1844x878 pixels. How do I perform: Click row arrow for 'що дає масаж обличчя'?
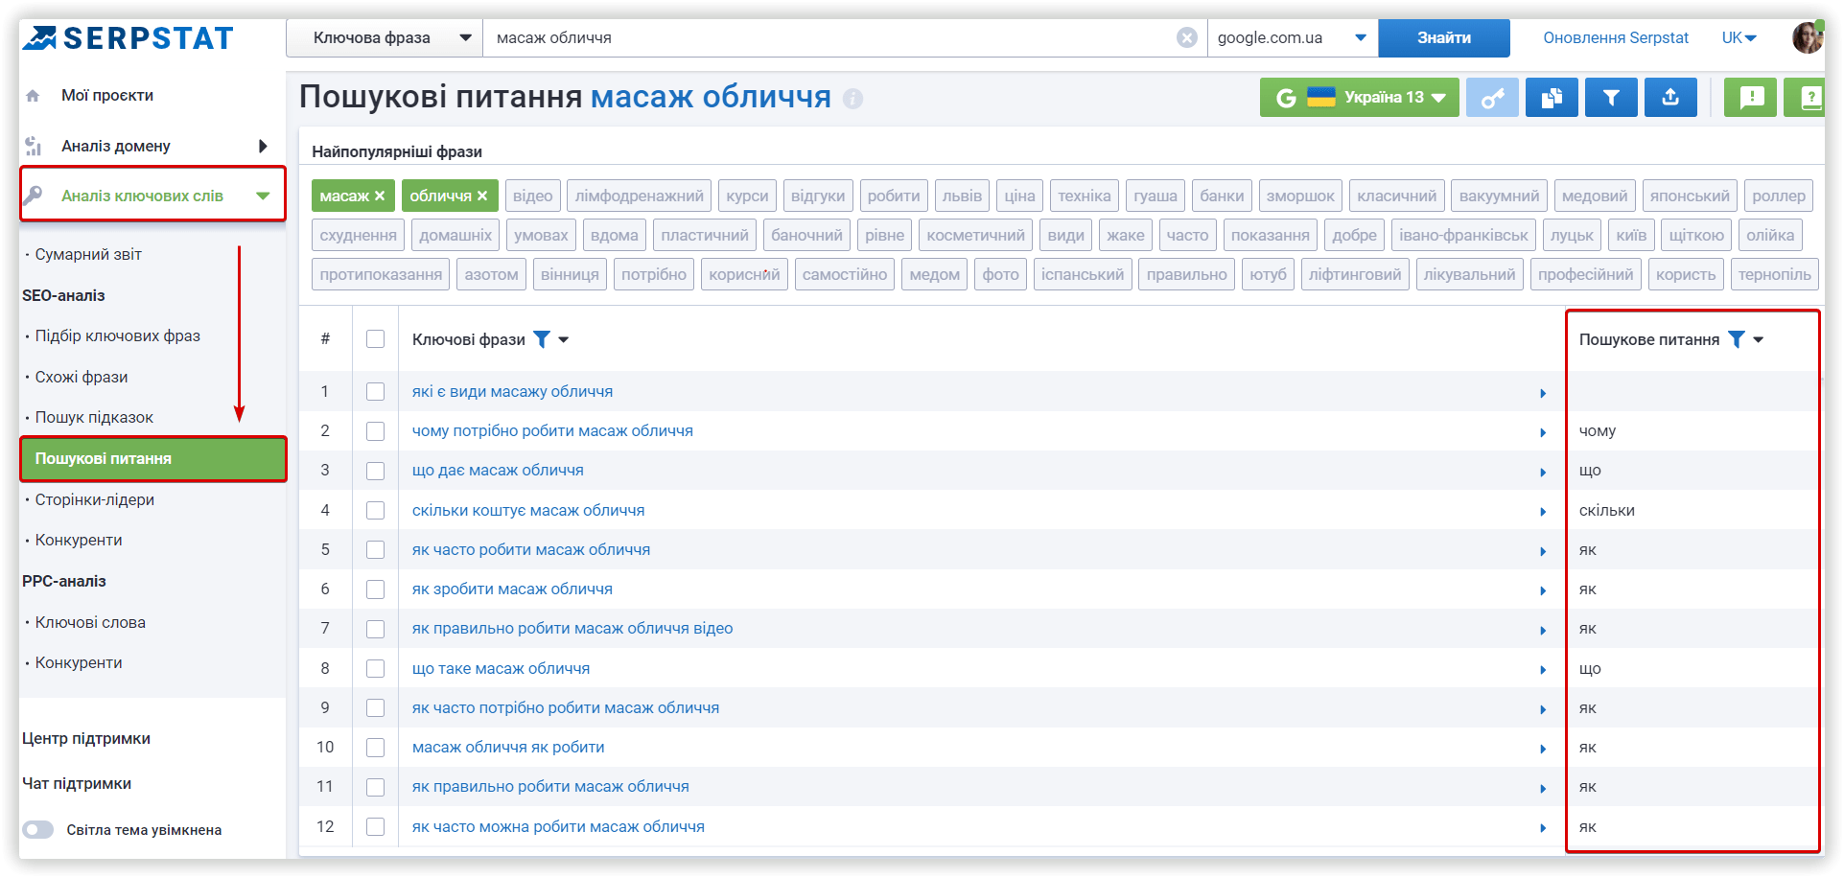[1543, 472]
